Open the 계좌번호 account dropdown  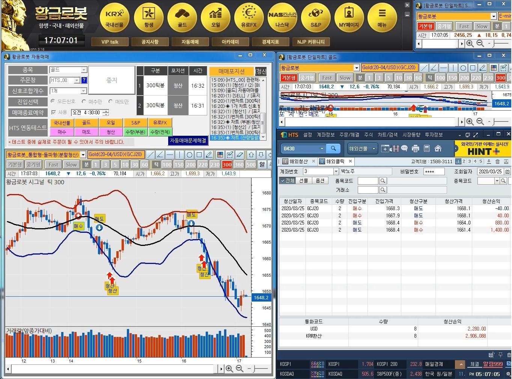pos(336,171)
